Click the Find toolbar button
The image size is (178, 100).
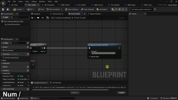click(41, 9)
